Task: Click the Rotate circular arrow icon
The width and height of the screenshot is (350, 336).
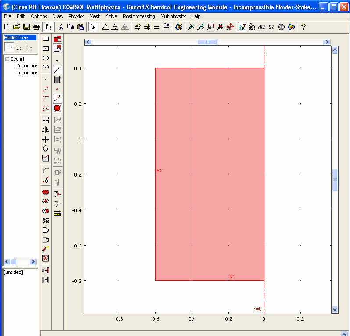Action: [x=46, y=148]
